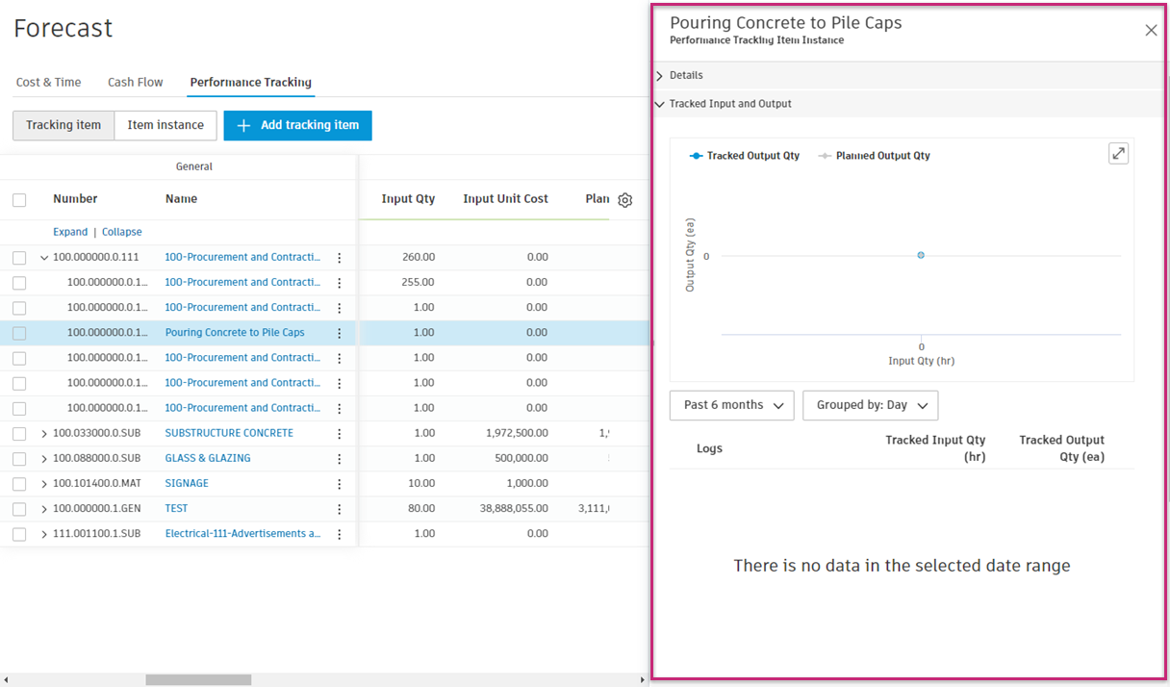Open the three-dot menu for SIGNAGE row
The width and height of the screenshot is (1170, 687).
[x=339, y=483]
